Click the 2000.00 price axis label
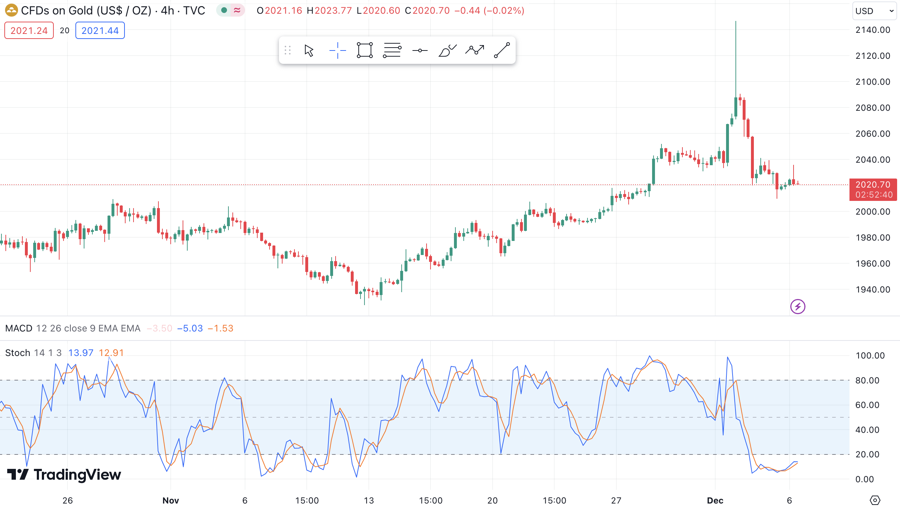Image resolution: width=900 pixels, height=510 pixels. [873, 212]
